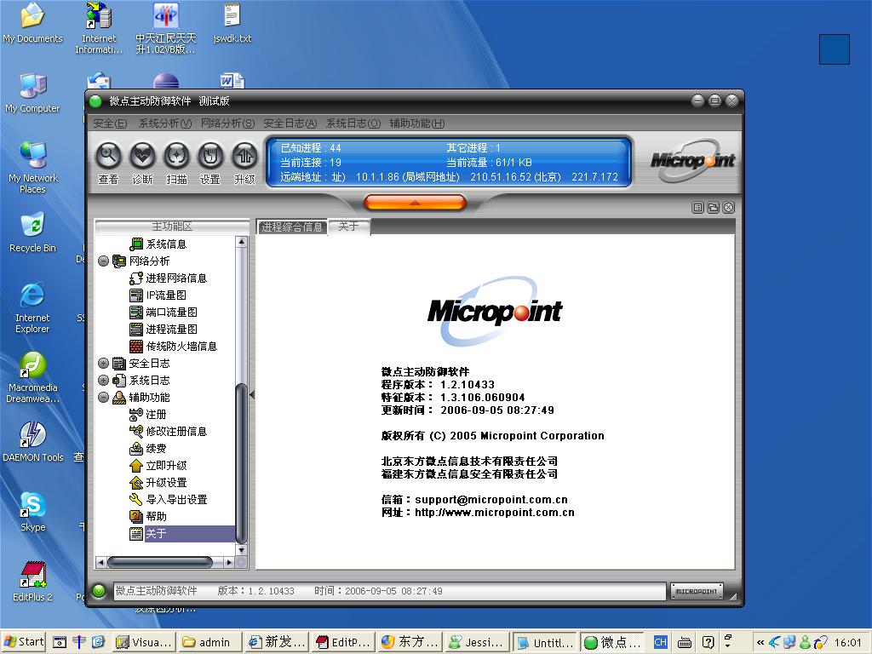Screen dimensions: 872x654
Task: Collapse the 网络分析 tree node
Action: (x=103, y=261)
